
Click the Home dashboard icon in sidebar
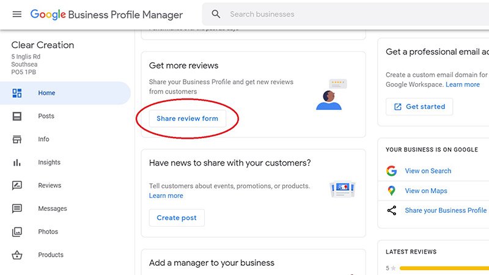(17, 93)
